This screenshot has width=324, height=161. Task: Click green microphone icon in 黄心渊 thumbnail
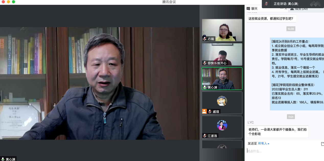tap(205, 87)
